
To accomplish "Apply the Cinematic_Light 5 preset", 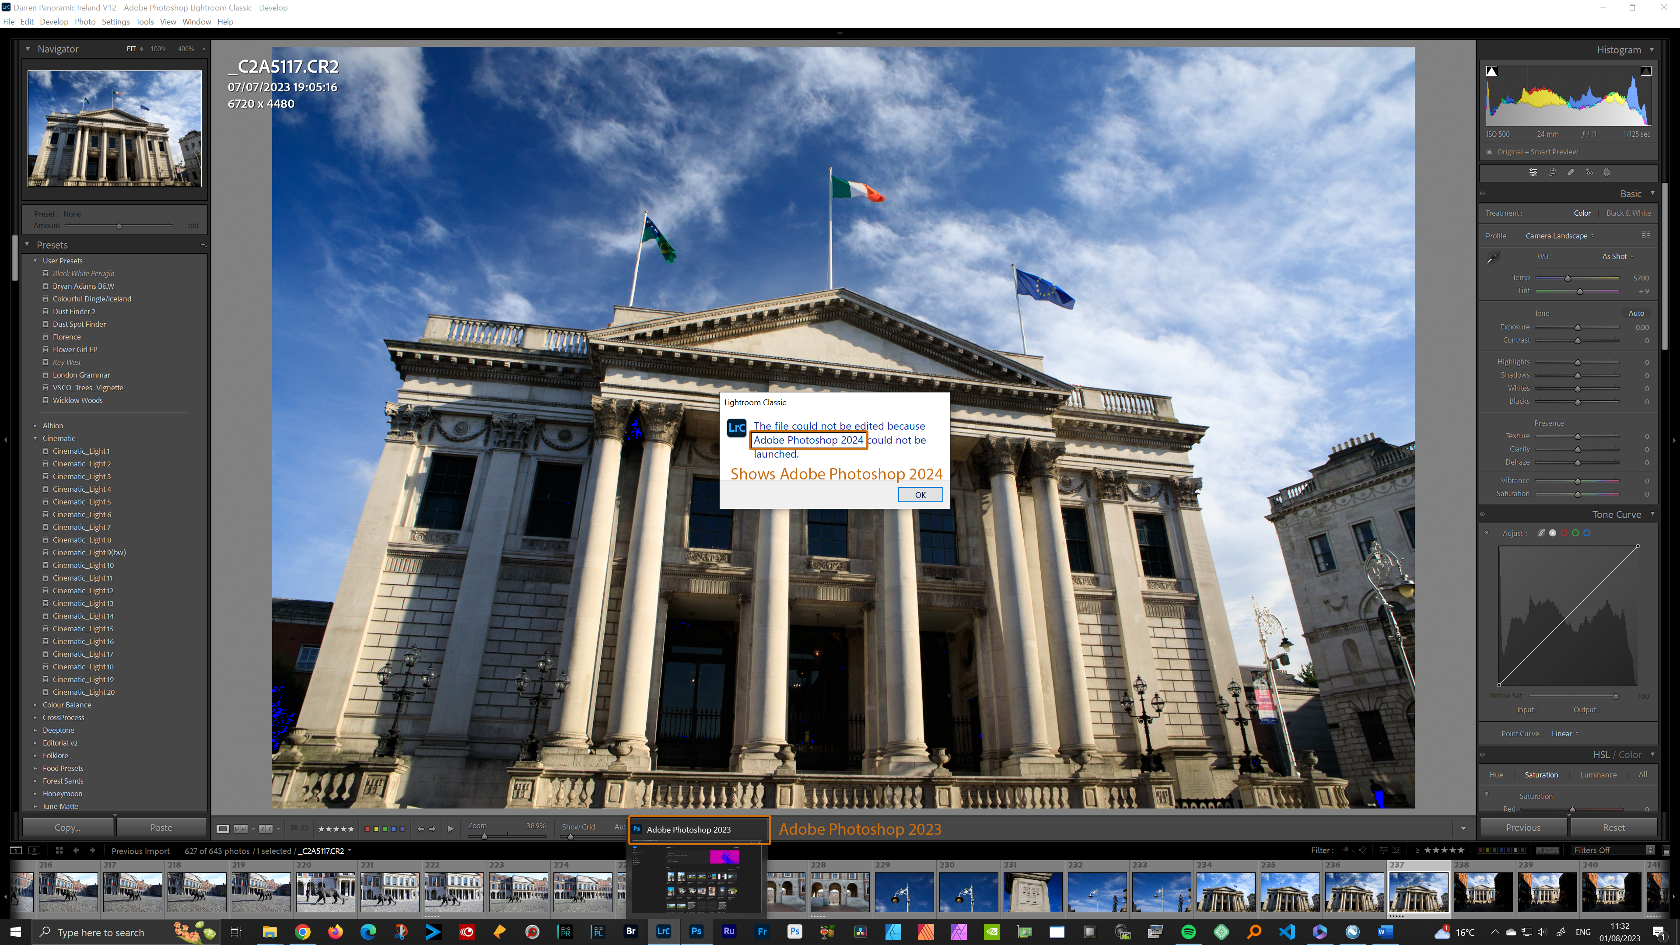I will click(81, 501).
